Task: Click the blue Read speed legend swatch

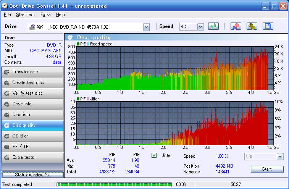Action: [88, 44]
